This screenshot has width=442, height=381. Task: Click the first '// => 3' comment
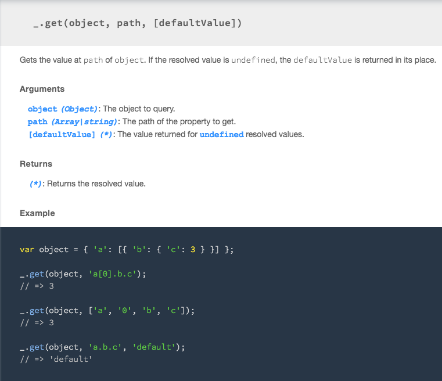pos(37,286)
